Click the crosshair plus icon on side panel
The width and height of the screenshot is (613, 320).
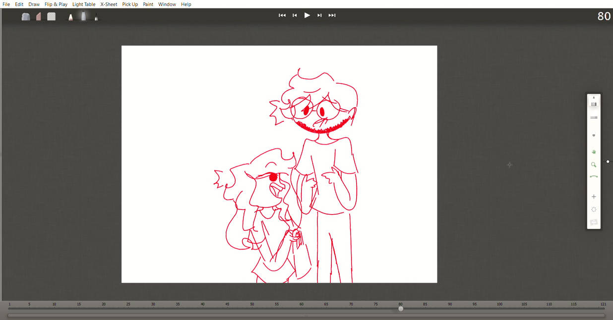coord(593,196)
